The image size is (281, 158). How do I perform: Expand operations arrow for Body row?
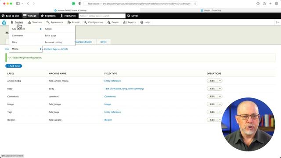(x=220, y=89)
